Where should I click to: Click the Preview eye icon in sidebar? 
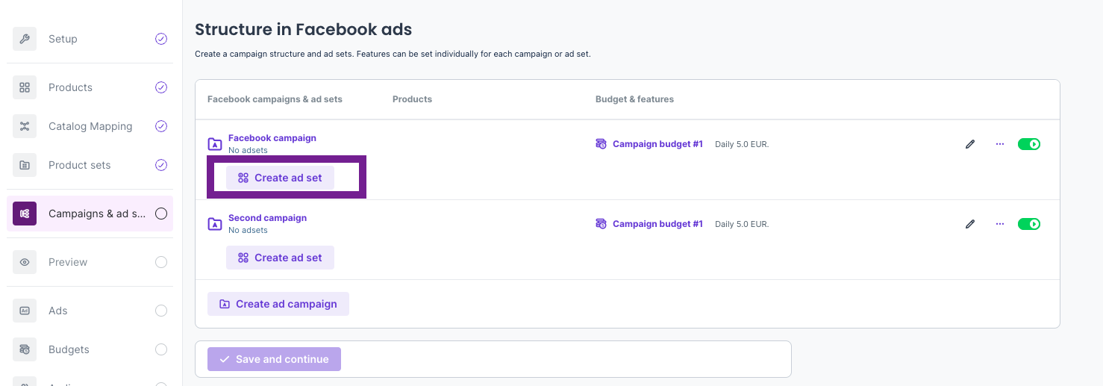[x=25, y=262]
